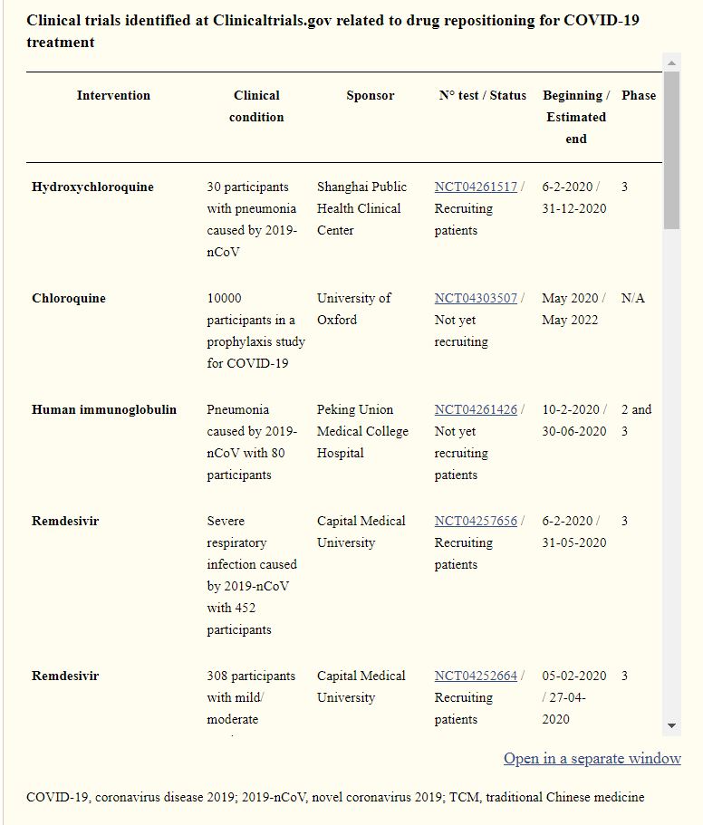Viewport: 703px width, 825px height.
Task: Click the table title about COVID-19 drug repositioning
Action: (x=332, y=31)
